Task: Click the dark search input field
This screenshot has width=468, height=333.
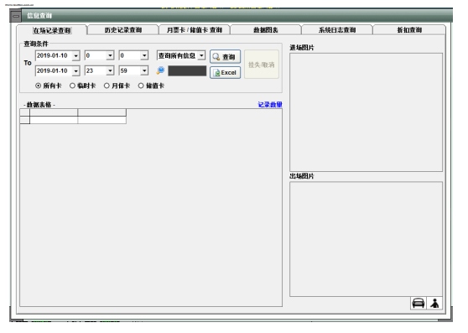Action: (x=187, y=70)
